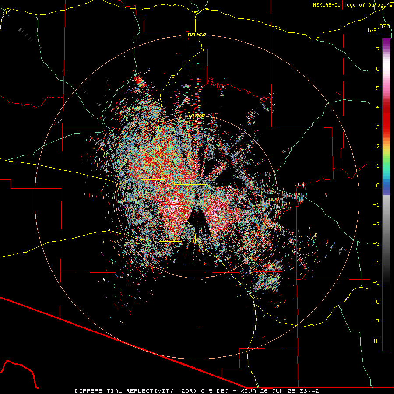This screenshot has height=394, width=394.
Task: Click the KIWA station identifier
Action: 248,391
